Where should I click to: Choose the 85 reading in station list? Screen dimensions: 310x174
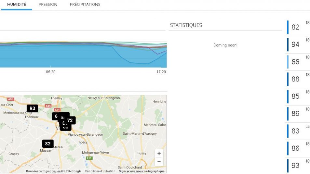[x=295, y=96]
